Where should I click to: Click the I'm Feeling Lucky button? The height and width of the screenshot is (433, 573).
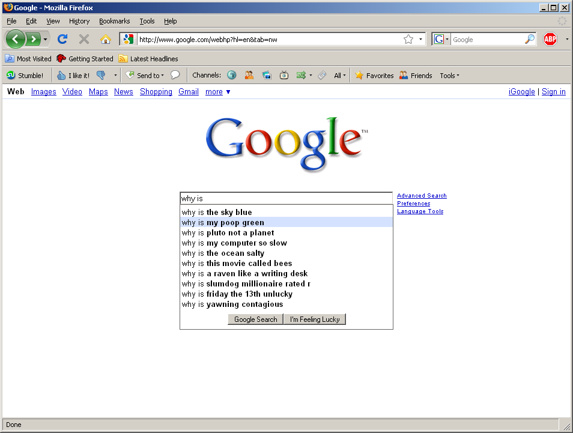(315, 319)
